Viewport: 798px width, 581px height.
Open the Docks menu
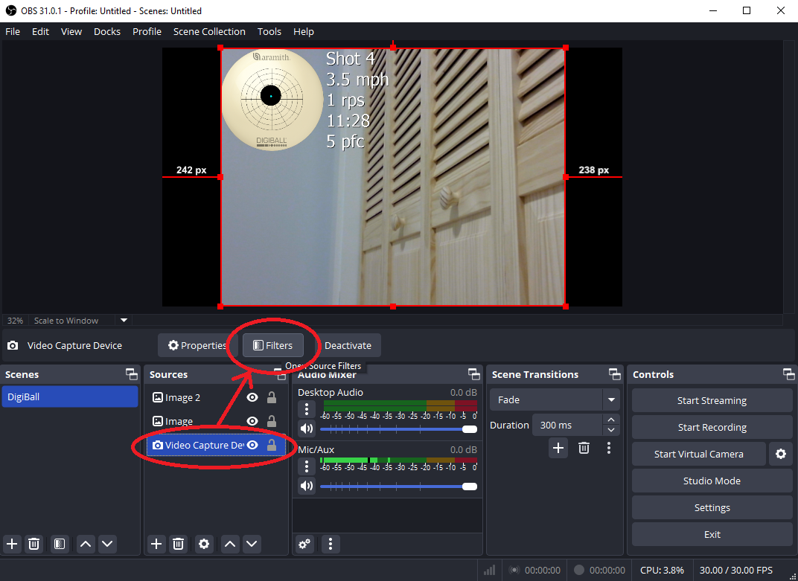[107, 31]
